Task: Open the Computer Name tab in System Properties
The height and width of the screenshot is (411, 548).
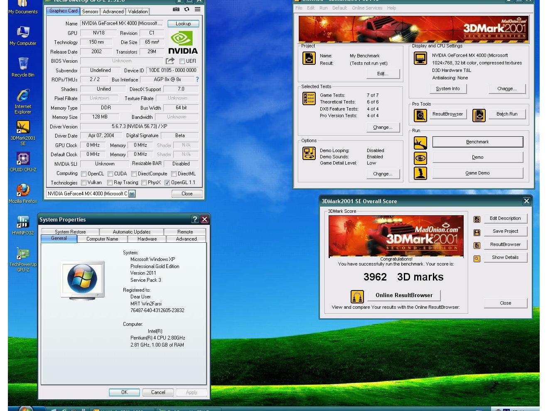Action: pos(102,239)
